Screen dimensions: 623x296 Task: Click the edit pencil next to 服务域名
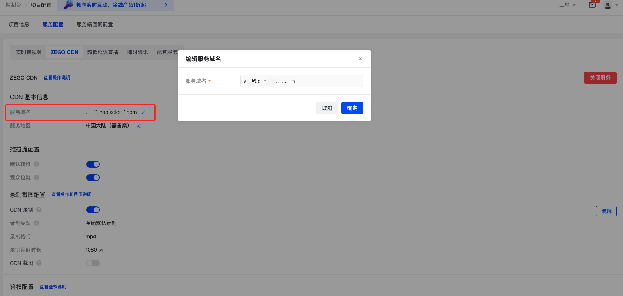click(x=143, y=112)
